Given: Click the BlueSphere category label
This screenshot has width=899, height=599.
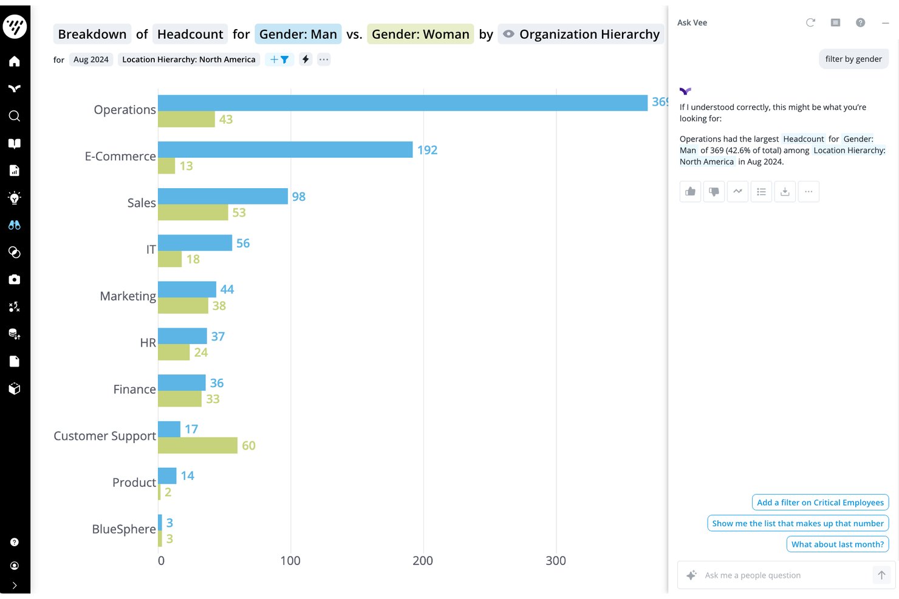Looking at the screenshot, I should pyautogui.click(x=124, y=529).
